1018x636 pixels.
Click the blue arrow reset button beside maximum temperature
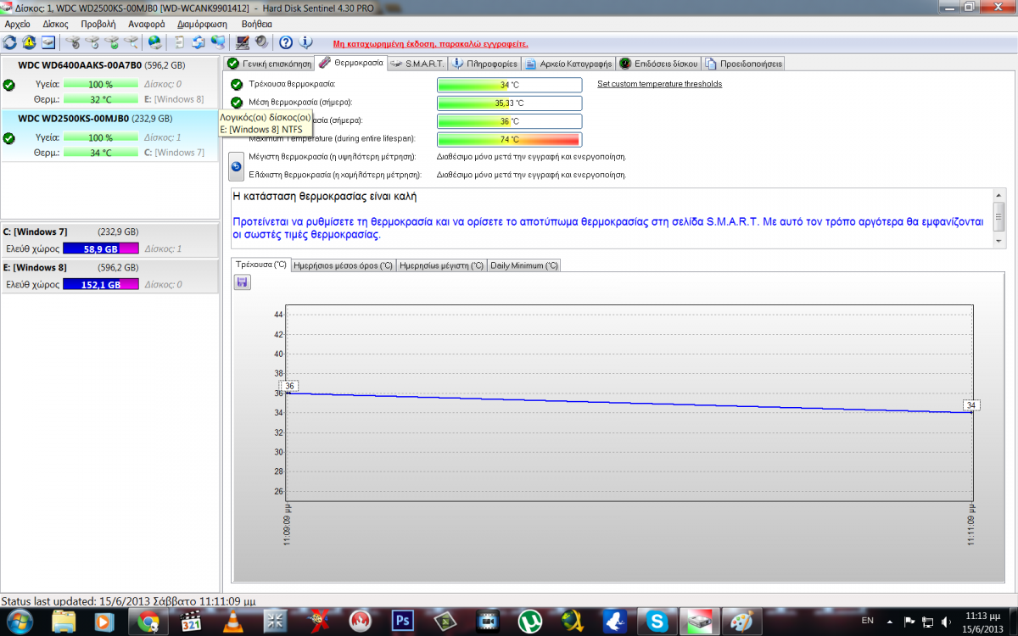[x=237, y=166]
